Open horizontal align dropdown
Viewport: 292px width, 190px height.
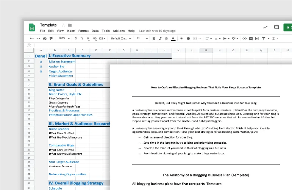tap(208, 38)
